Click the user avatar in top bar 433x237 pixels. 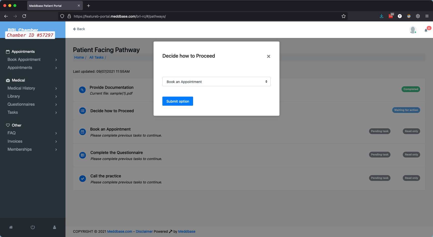[413, 30]
